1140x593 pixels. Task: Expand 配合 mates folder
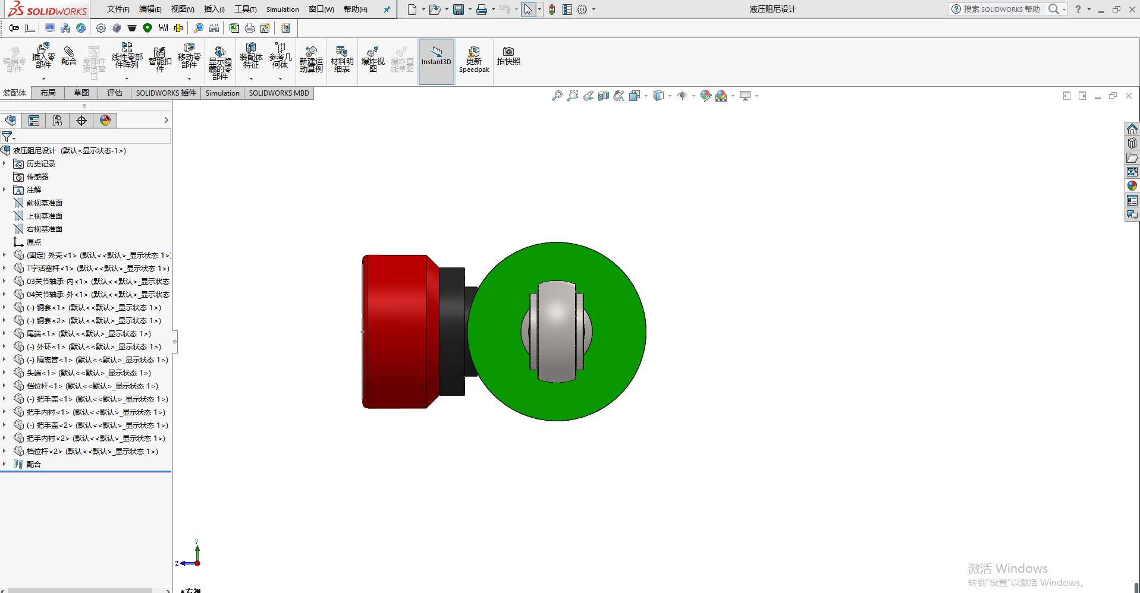(x=4, y=464)
